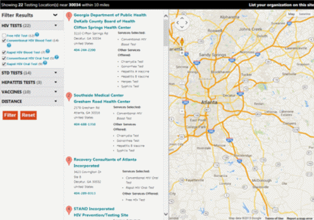The image size is (314, 220).
Task: Uncheck Rapid HIV Oral Test checkbox
Action: [x=4, y=64]
